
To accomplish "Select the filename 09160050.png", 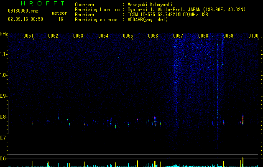I will 23,11.
